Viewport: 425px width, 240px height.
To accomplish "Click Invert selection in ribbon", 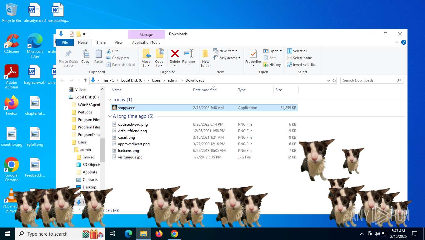I will click(302, 65).
